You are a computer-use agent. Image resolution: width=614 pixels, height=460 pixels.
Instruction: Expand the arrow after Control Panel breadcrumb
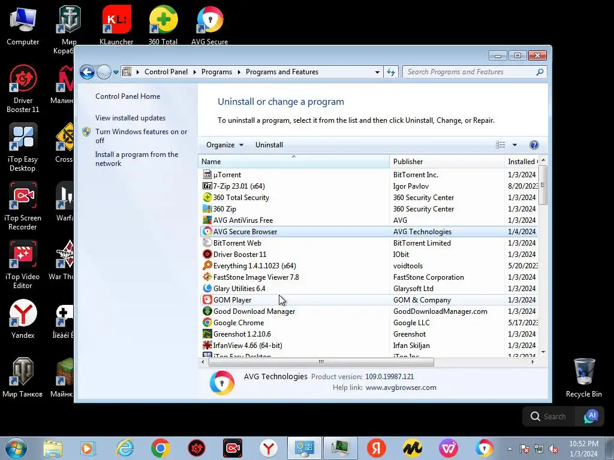pyautogui.click(x=195, y=72)
